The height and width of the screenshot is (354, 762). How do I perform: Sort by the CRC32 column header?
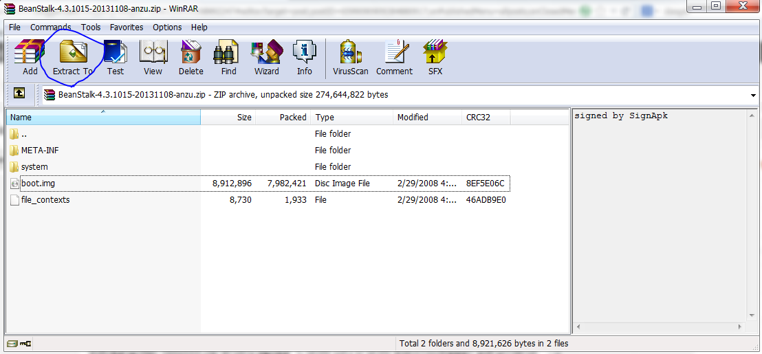pyautogui.click(x=486, y=117)
